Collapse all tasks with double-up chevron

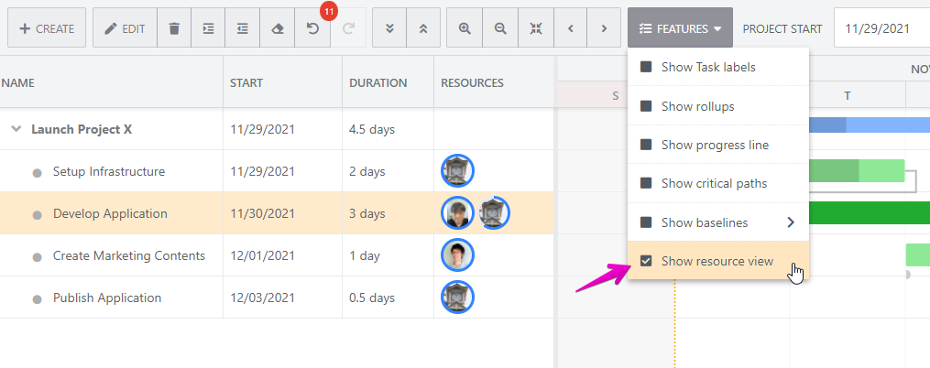pyautogui.click(x=422, y=28)
